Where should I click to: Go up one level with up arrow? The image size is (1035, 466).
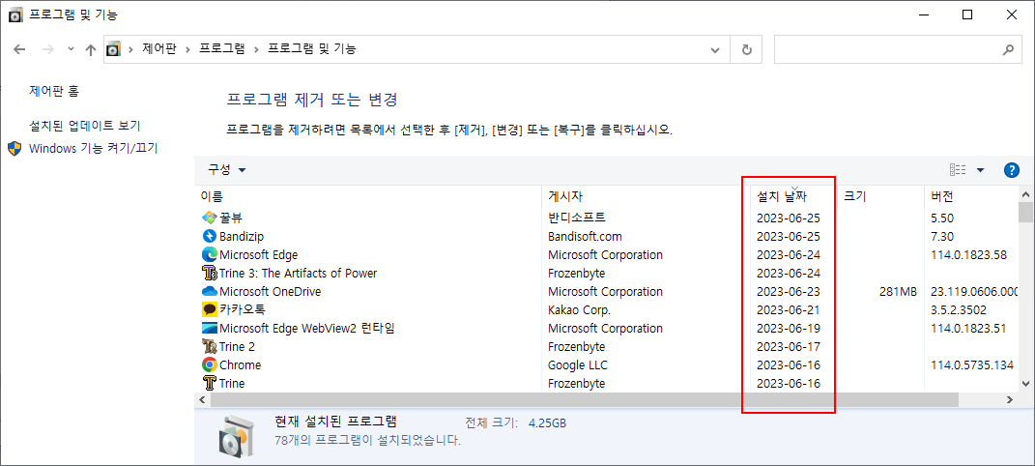coord(91,49)
